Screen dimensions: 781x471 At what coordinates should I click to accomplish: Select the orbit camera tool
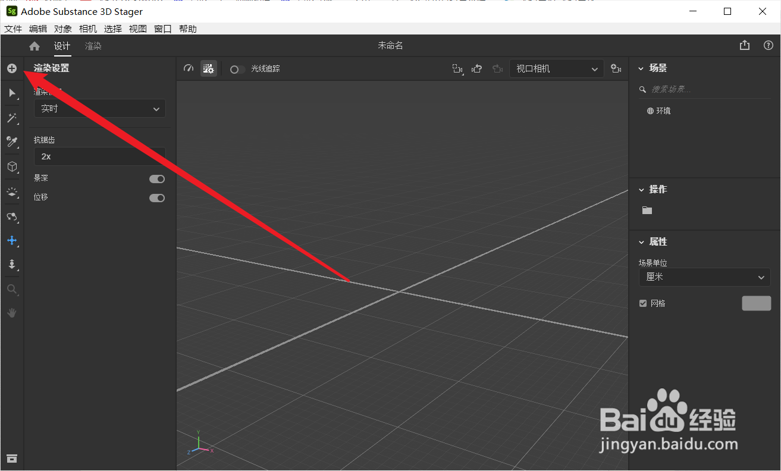click(x=12, y=216)
